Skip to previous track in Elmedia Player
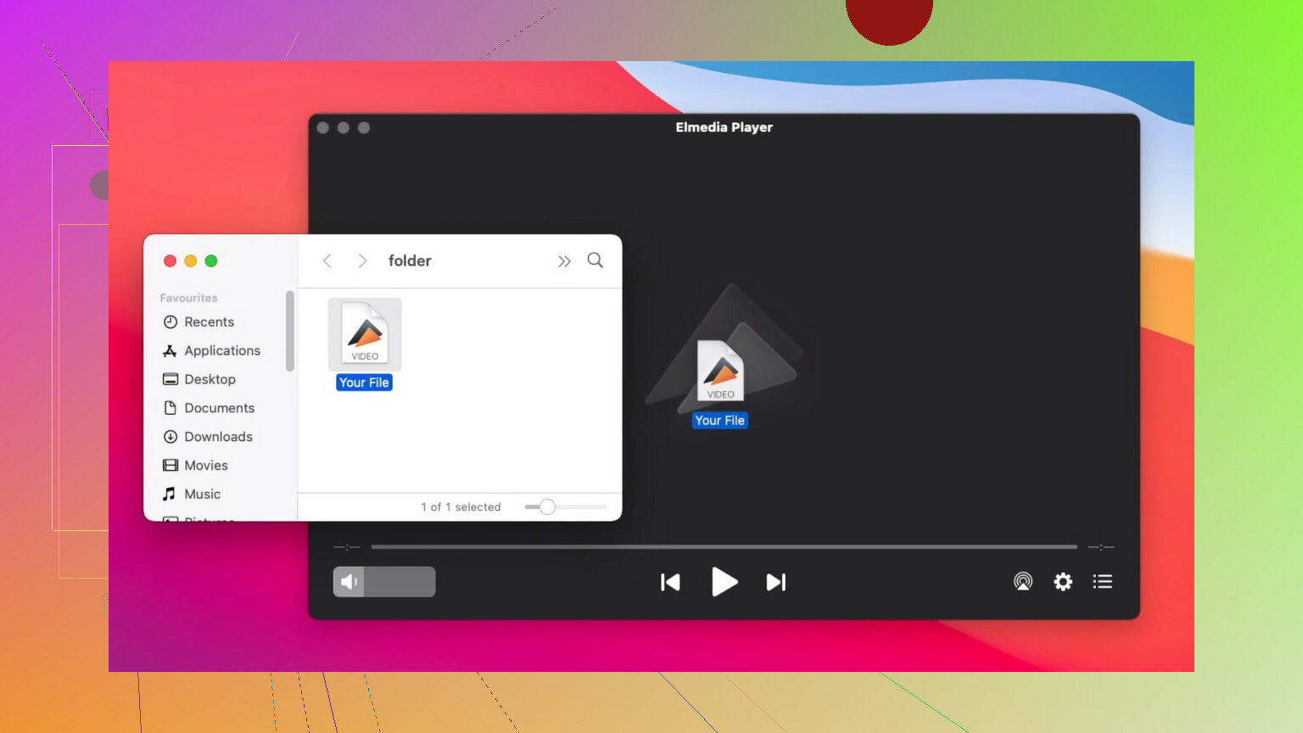Image resolution: width=1303 pixels, height=733 pixels. 670,582
